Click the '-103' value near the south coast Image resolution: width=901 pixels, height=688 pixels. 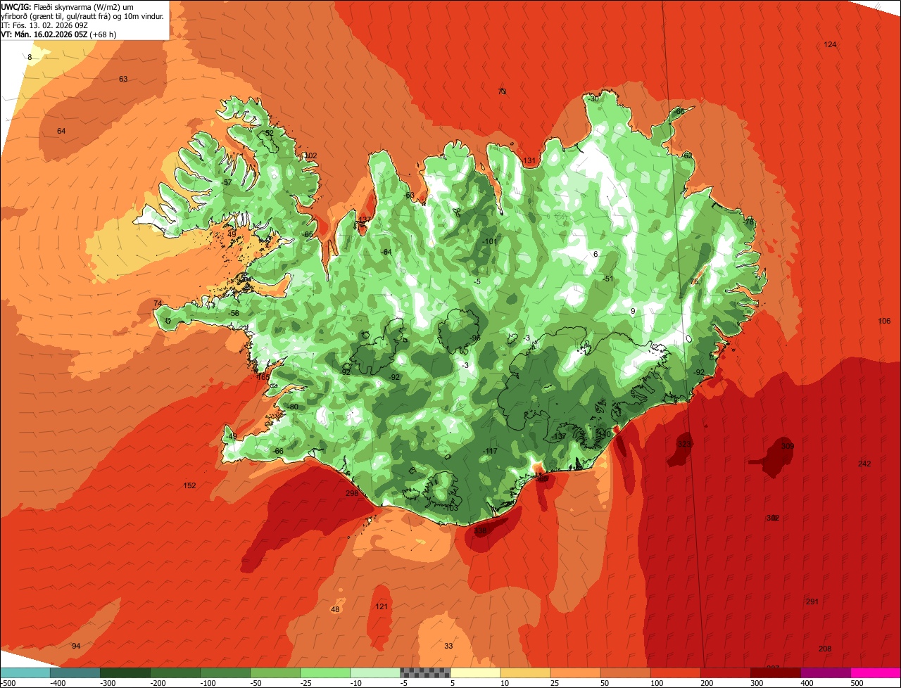[451, 509]
